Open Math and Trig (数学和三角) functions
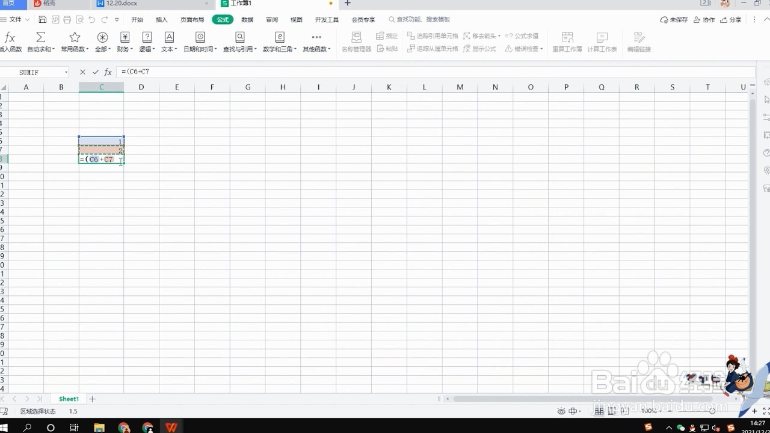 (x=280, y=37)
